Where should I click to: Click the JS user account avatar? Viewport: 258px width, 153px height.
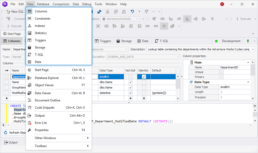click(222, 4)
